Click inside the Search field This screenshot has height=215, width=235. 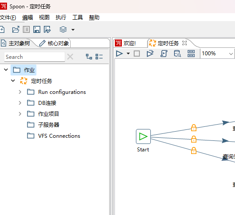click(x=35, y=57)
